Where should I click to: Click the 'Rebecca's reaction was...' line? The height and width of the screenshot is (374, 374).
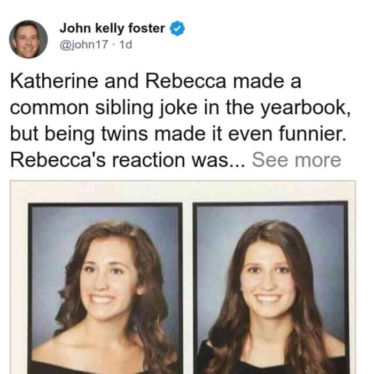pos(128,160)
